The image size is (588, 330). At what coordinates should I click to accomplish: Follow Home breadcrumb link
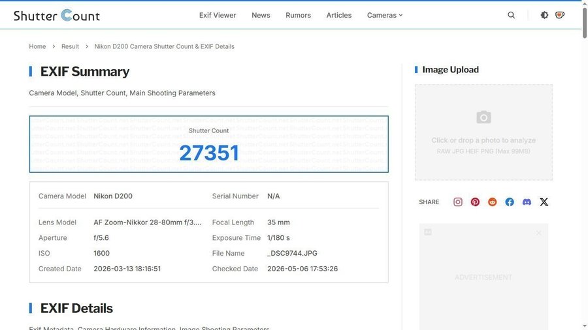tap(37, 46)
